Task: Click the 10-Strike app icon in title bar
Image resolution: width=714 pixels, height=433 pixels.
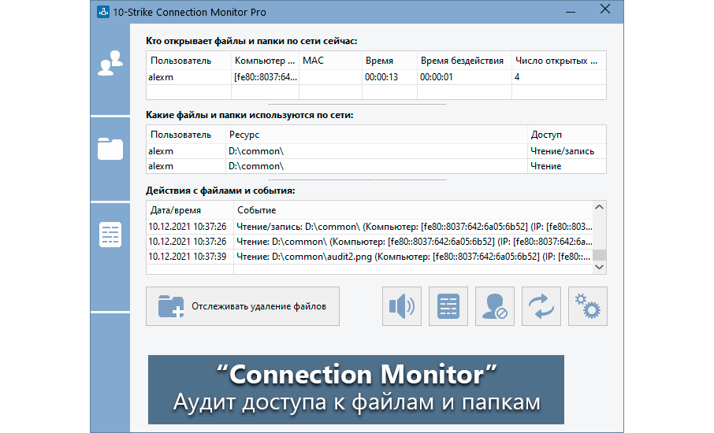Action: [x=103, y=12]
